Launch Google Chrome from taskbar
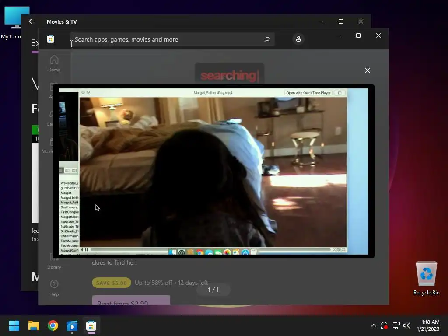Screen dimensions: 448x336 [53, 325]
